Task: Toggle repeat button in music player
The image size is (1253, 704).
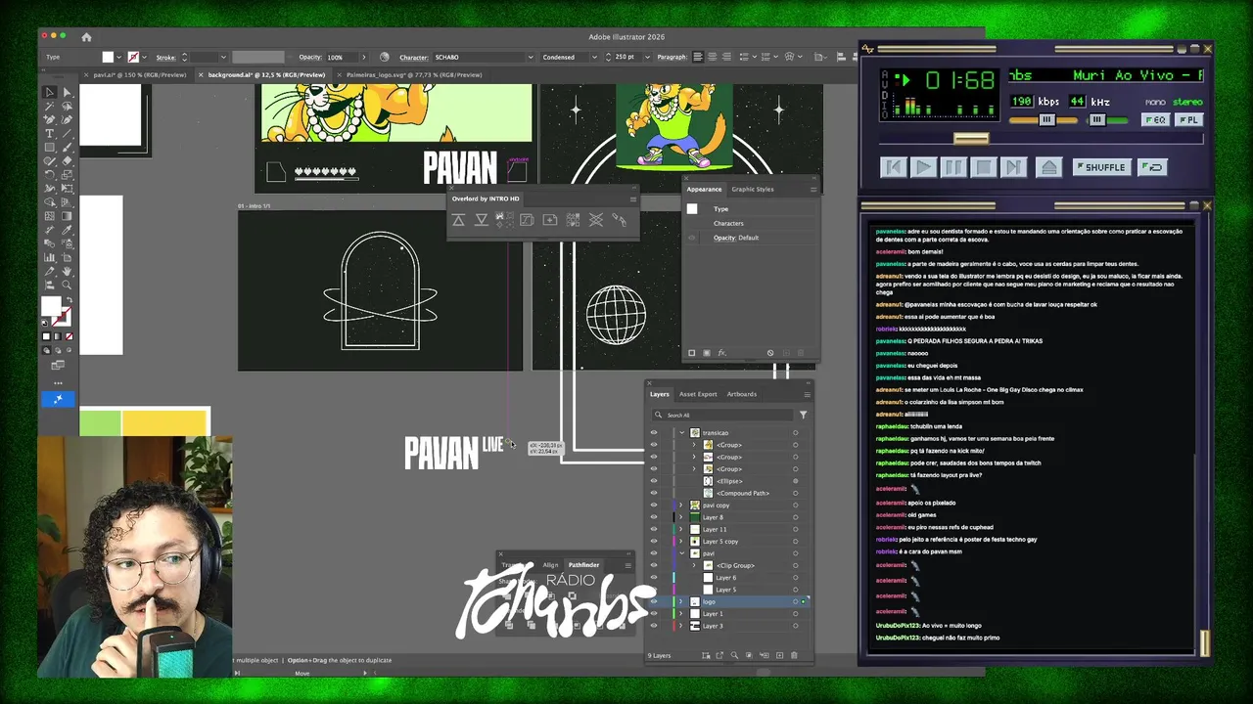Action: pyautogui.click(x=1152, y=167)
